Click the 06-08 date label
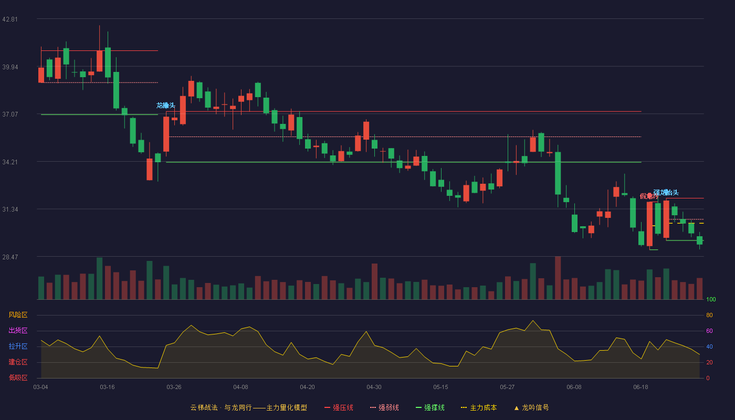This screenshot has width=735, height=420. (574, 387)
